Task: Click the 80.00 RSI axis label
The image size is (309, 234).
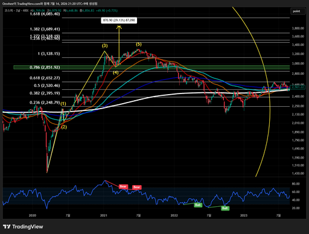Action: click(x=296, y=184)
